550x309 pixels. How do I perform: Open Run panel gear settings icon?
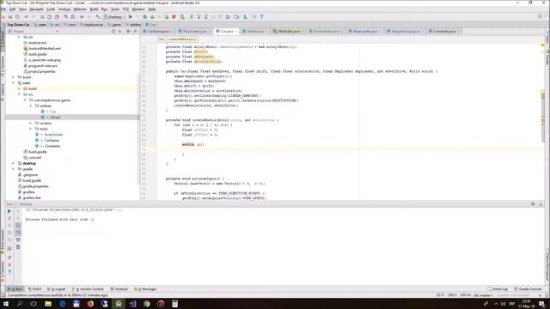tap(533, 204)
